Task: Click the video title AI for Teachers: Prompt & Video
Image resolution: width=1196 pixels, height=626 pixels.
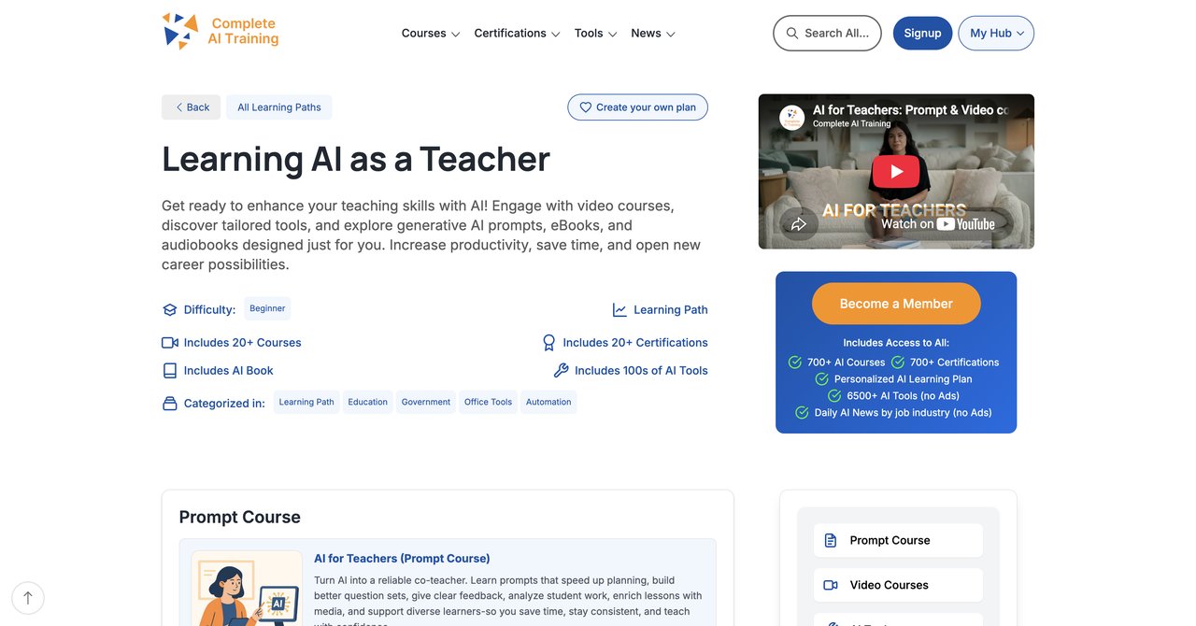Action: coord(910,110)
